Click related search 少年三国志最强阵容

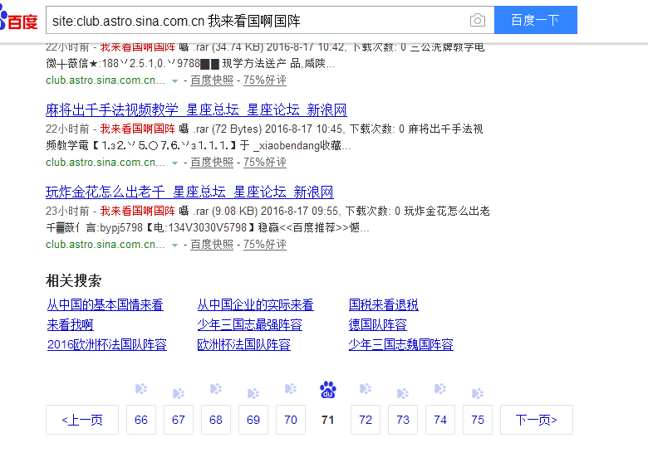(x=249, y=325)
